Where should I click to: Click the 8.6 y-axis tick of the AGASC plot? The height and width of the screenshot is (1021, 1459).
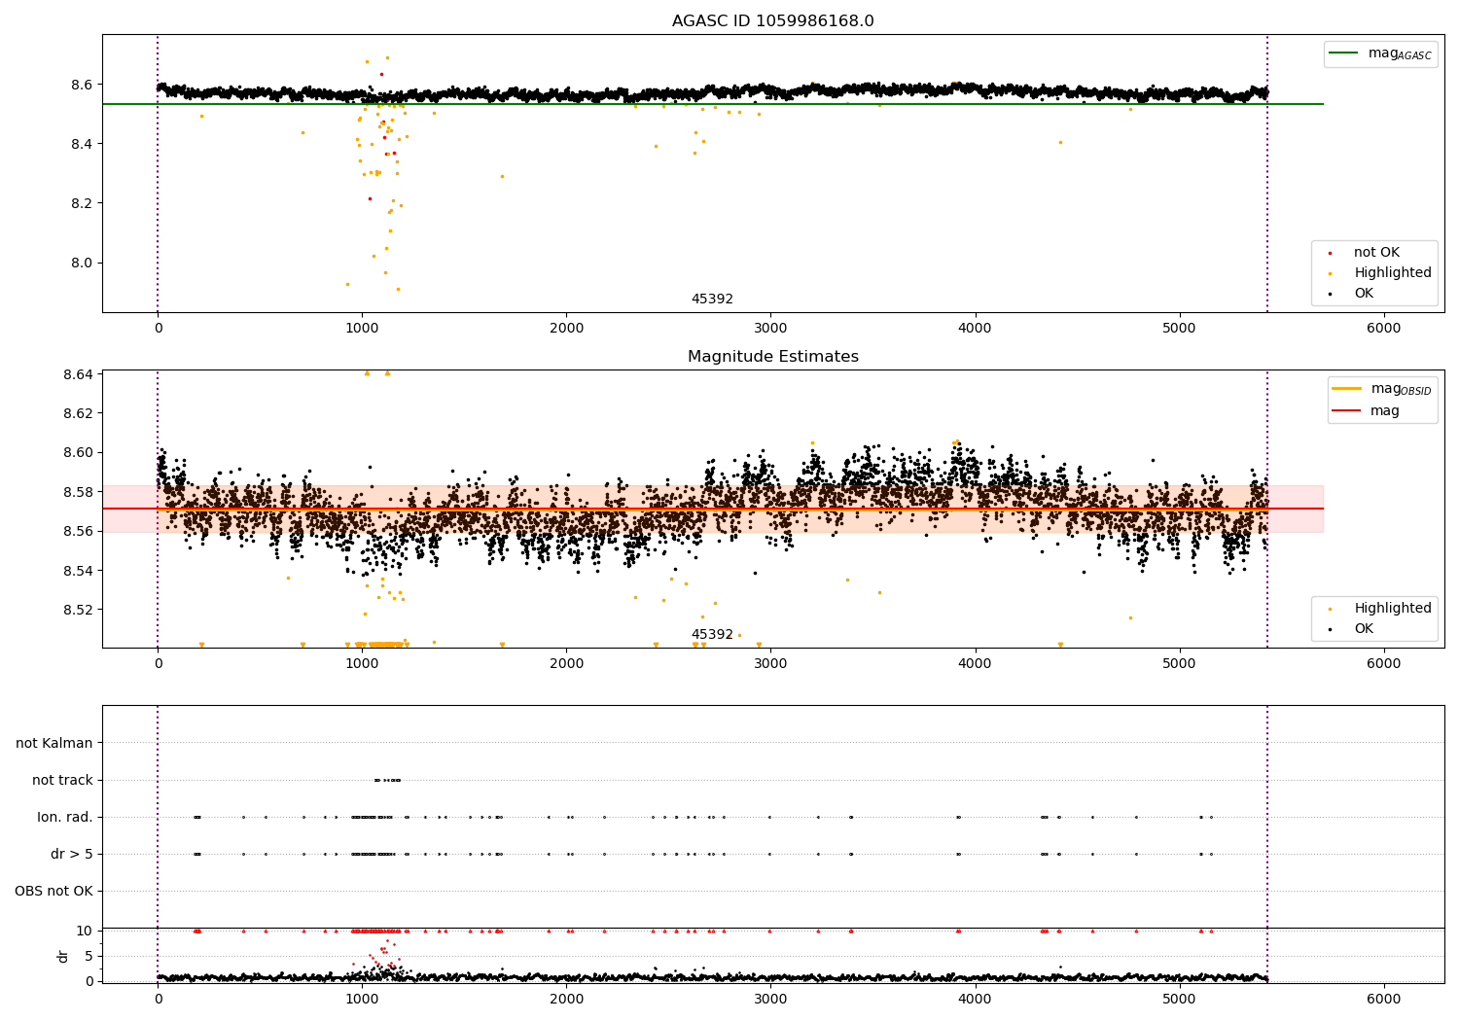[82, 85]
